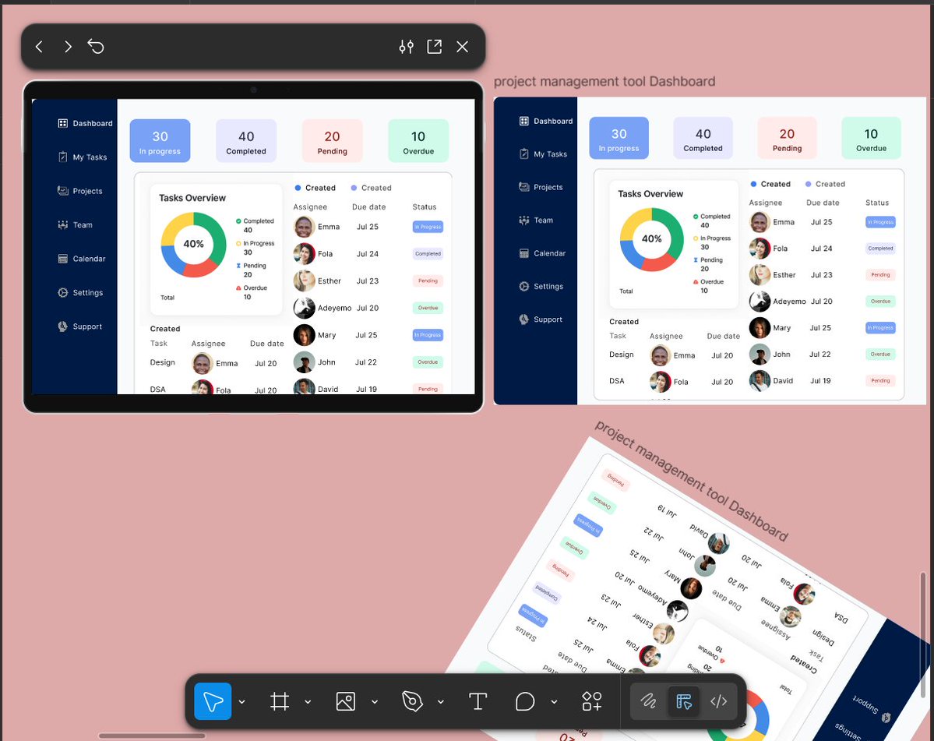
Task: Open Team in the preview sidebar
Action: [75, 225]
